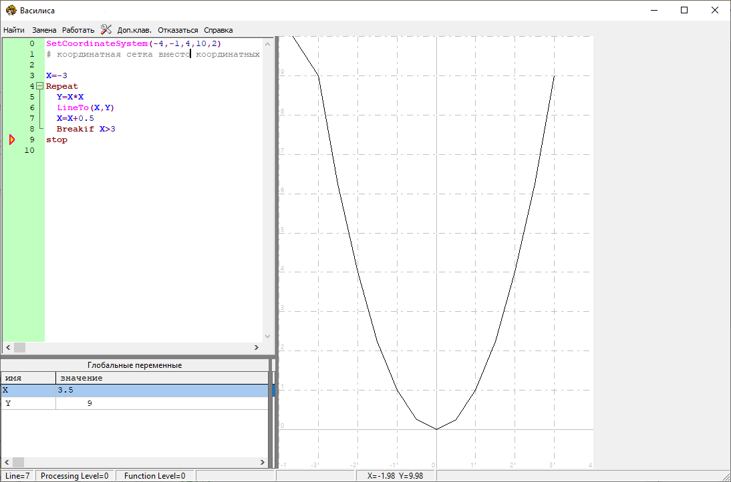This screenshot has width=731, height=482.
Task: Click editor vertical scrollbar down arrow
Action: (x=267, y=336)
